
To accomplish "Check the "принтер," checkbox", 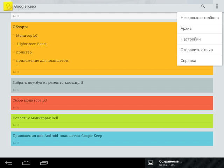I will (x=14, y=52).
